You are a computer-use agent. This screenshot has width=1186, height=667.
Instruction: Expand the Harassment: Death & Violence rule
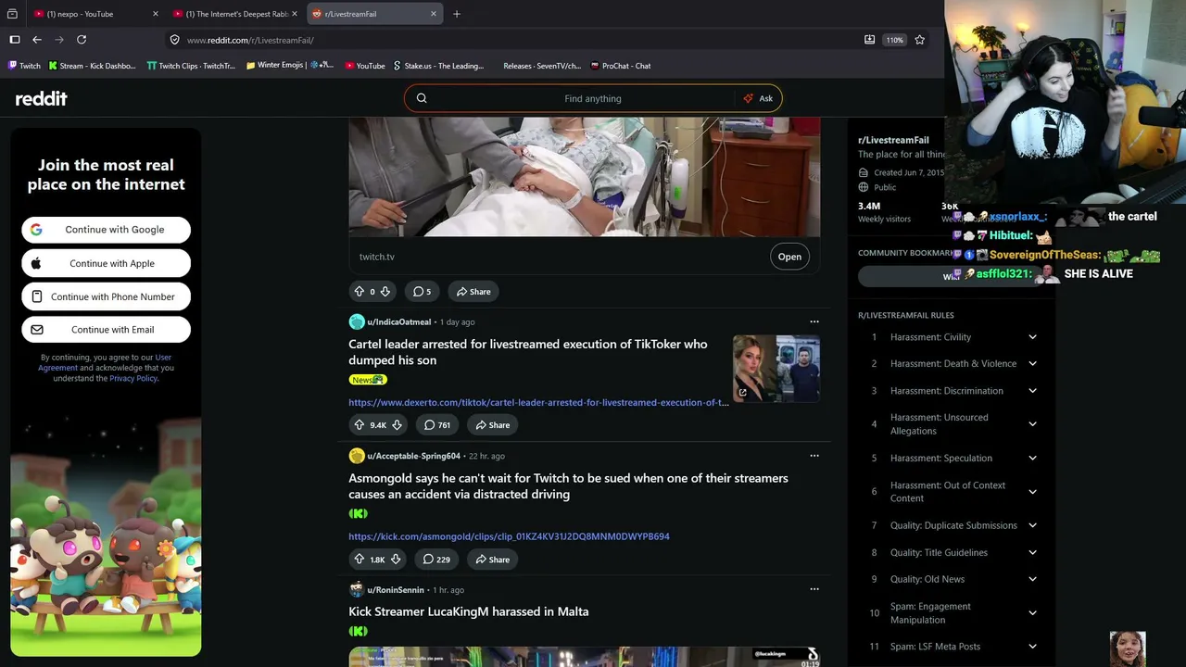pos(1032,364)
